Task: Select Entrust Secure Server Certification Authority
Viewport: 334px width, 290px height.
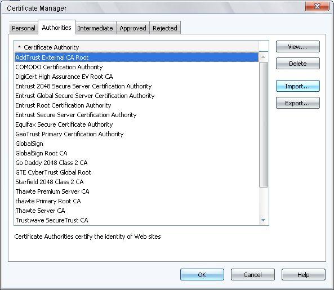Action: coord(136,115)
